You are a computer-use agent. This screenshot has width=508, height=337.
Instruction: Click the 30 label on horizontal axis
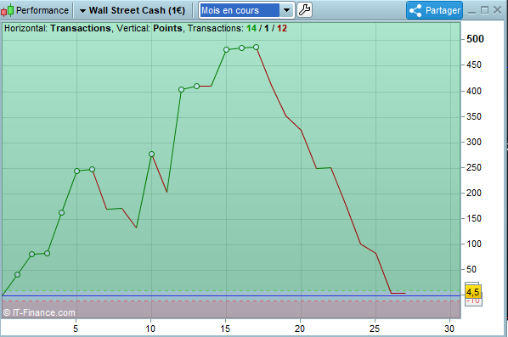(449, 329)
